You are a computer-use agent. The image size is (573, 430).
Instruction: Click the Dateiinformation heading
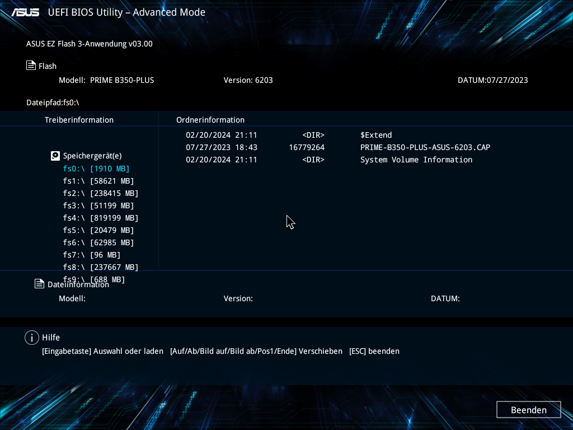78,284
